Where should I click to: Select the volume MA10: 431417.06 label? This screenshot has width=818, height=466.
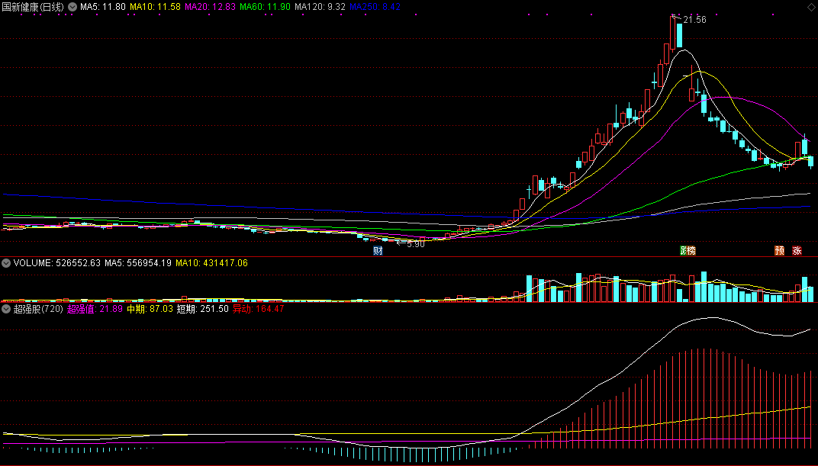[x=211, y=263]
